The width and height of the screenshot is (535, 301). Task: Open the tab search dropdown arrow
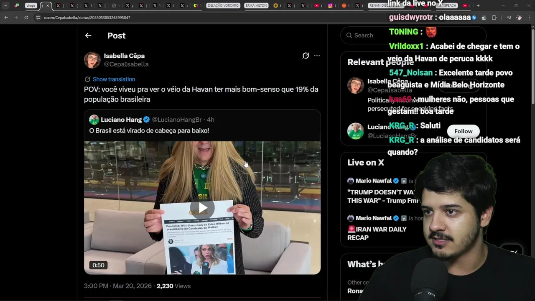(x=5, y=5)
